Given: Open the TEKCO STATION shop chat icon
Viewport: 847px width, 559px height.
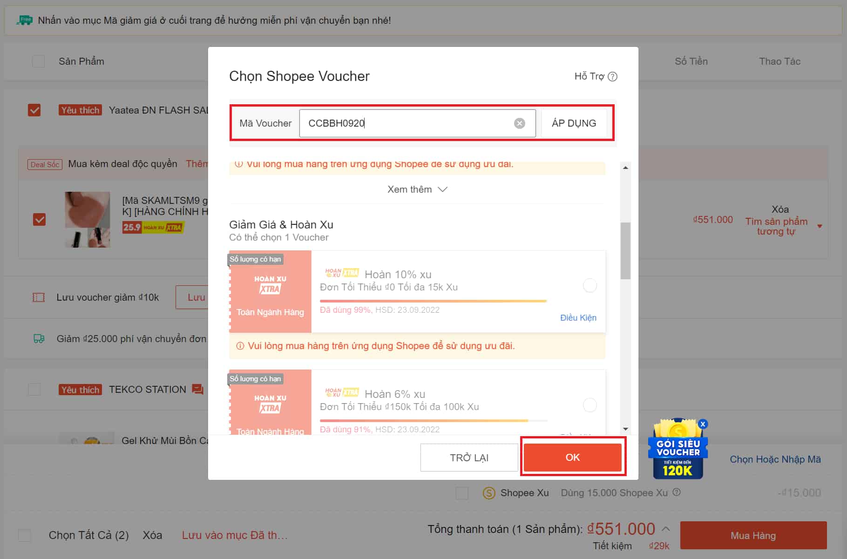Looking at the screenshot, I should [x=198, y=390].
